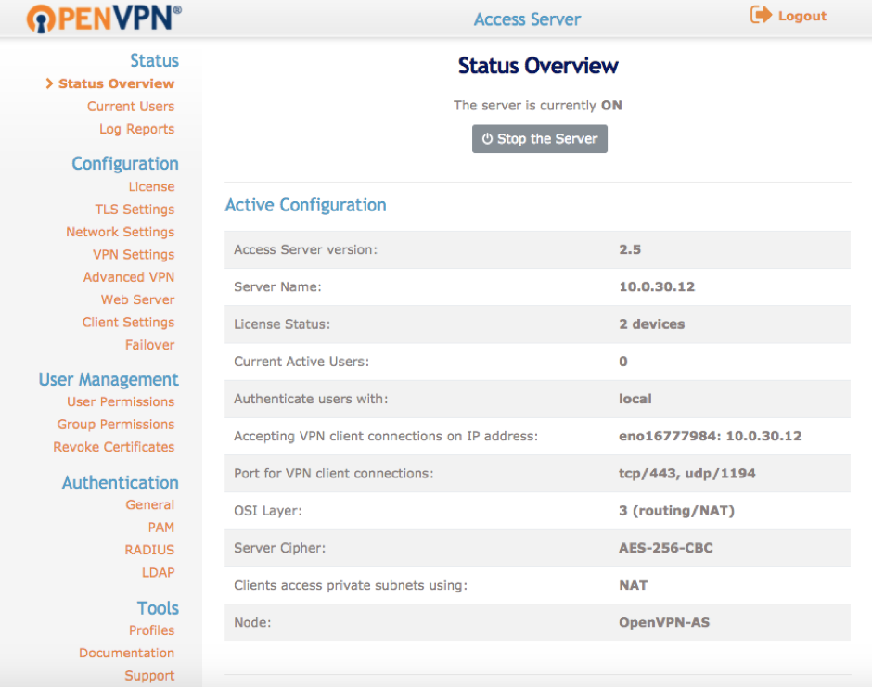Image resolution: width=872 pixels, height=687 pixels.
Task: Click the Server Cipher label
Action: click(280, 548)
